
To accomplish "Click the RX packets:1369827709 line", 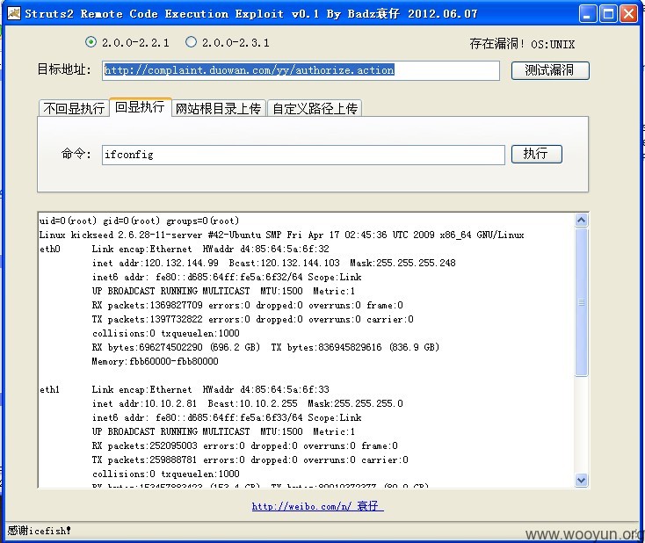I will (248, 305).
